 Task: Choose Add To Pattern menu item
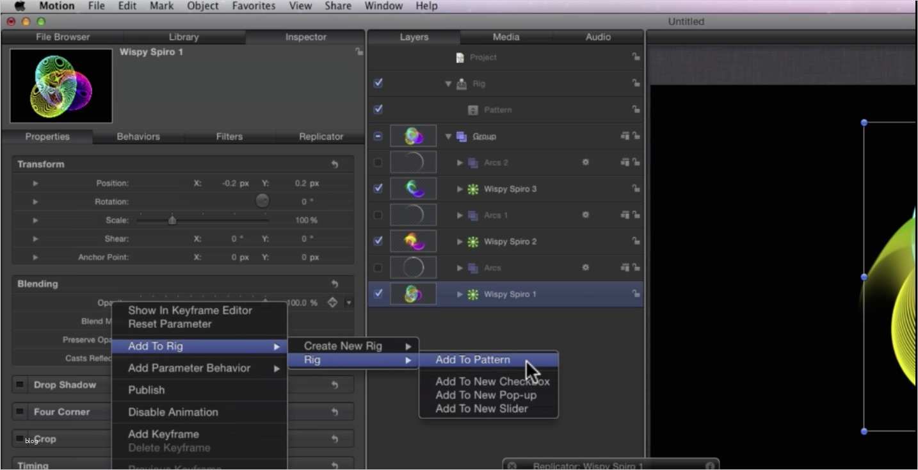pyautogui.click(x=472, y=360)
